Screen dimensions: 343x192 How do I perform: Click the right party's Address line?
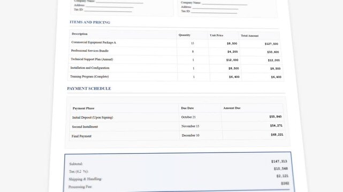[210, 7]
